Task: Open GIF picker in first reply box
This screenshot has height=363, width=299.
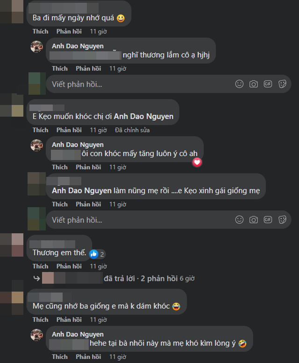Action: coord(268,84)
